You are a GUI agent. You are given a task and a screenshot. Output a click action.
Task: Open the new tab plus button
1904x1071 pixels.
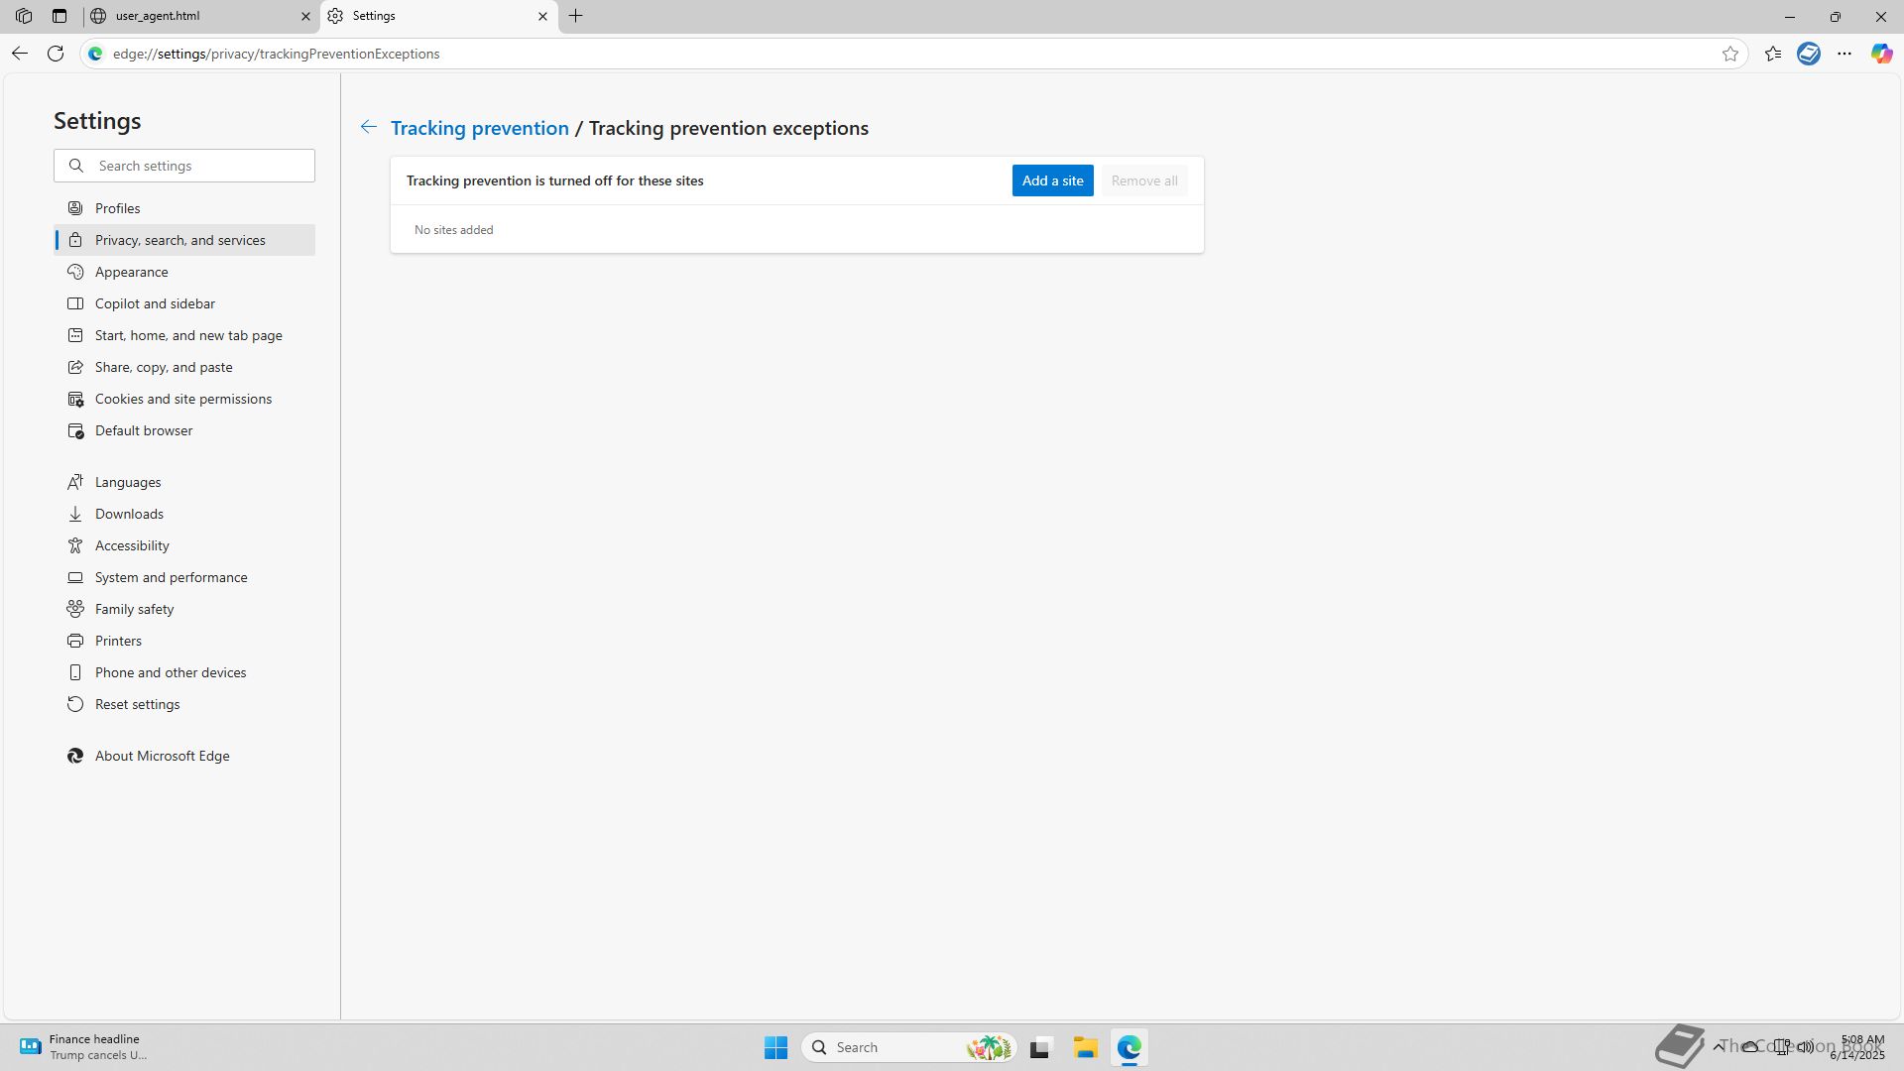point(576,16)
